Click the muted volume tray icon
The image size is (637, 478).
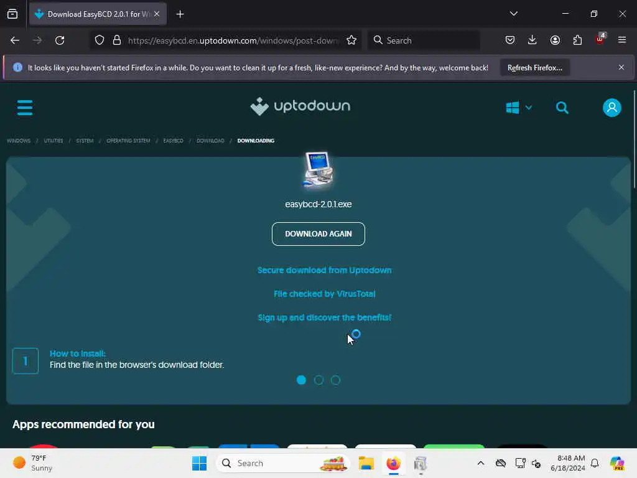click(x=536, y=463)
